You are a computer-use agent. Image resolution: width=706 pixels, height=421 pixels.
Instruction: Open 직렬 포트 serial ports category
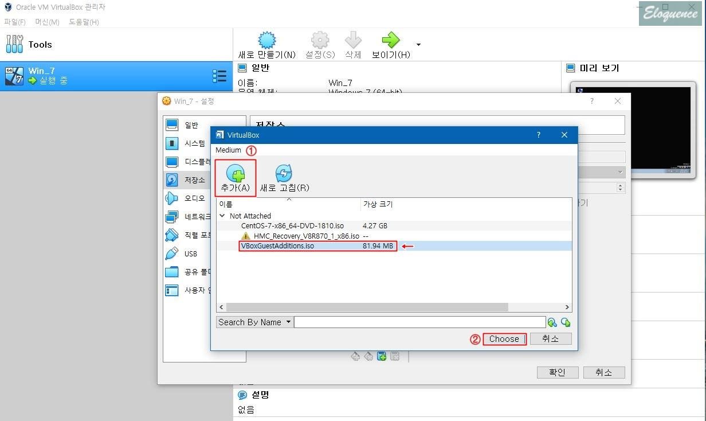(x=187, y=235)
